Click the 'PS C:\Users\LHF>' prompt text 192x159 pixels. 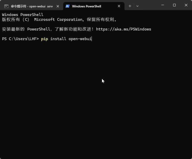click(20, 39)
